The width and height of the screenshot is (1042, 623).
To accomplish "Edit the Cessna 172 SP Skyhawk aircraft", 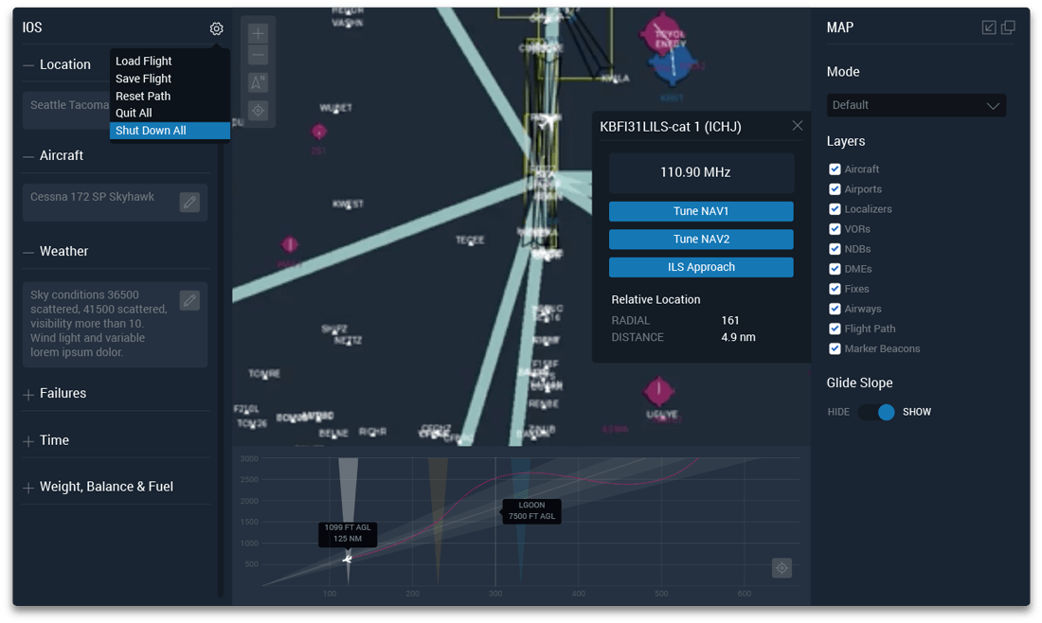I will (189, 202).
